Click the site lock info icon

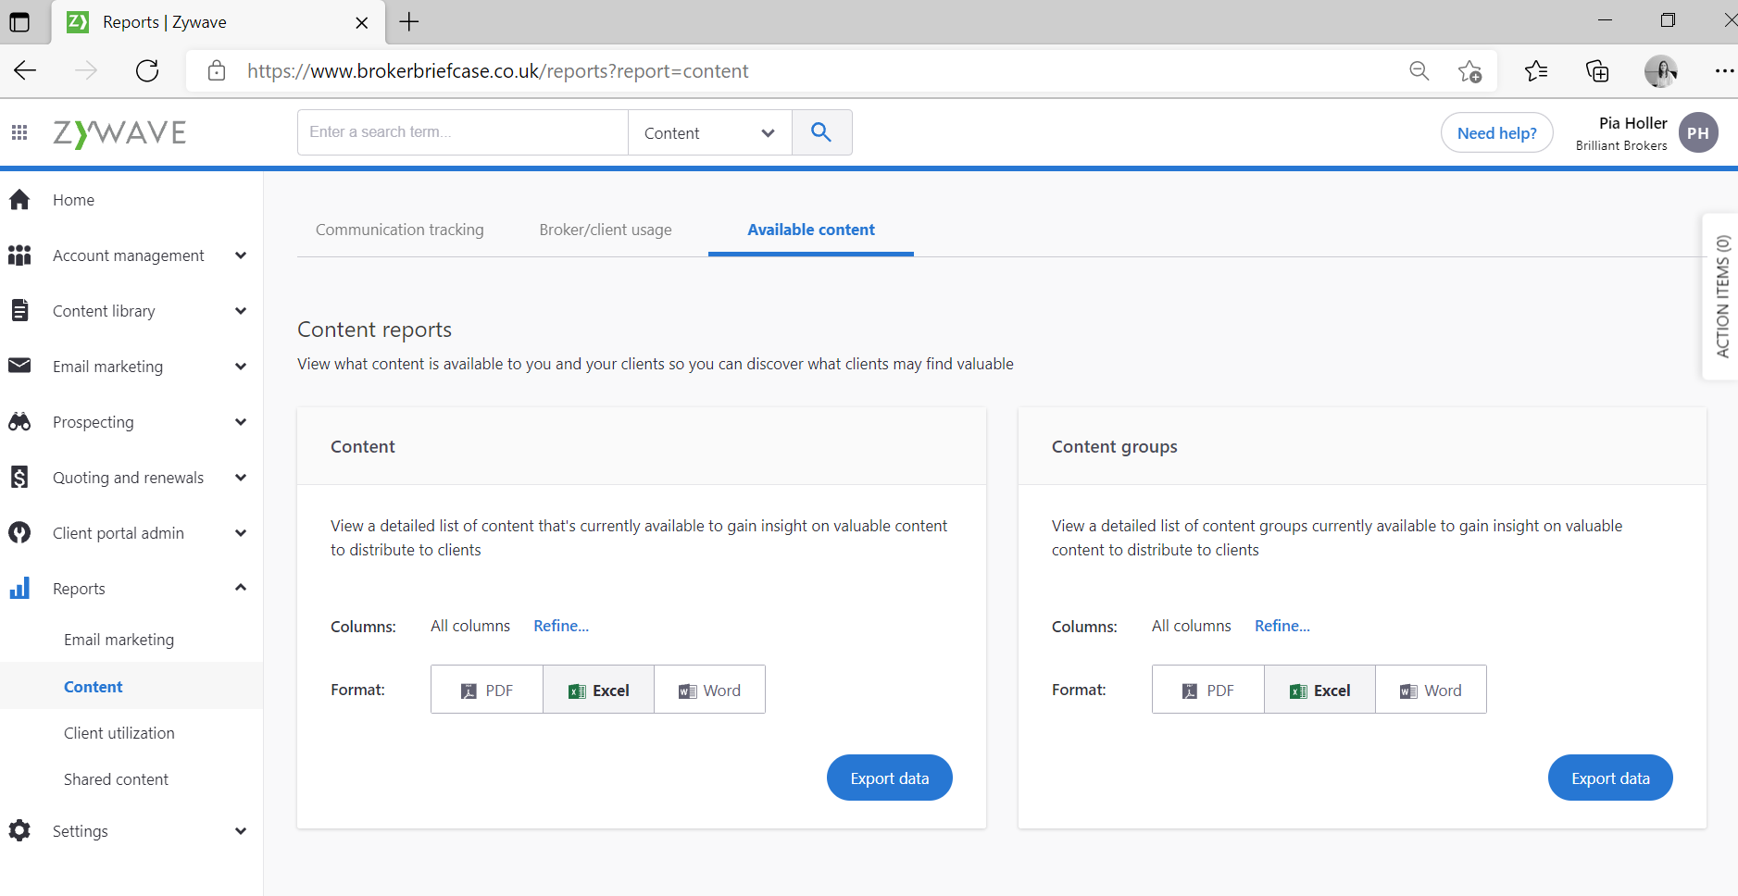217,70
